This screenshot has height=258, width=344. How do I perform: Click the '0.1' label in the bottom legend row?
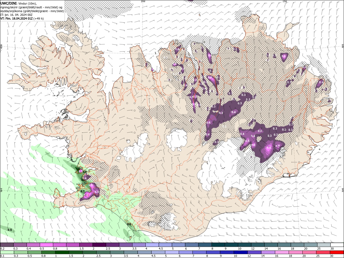click(x=2, y=256)
